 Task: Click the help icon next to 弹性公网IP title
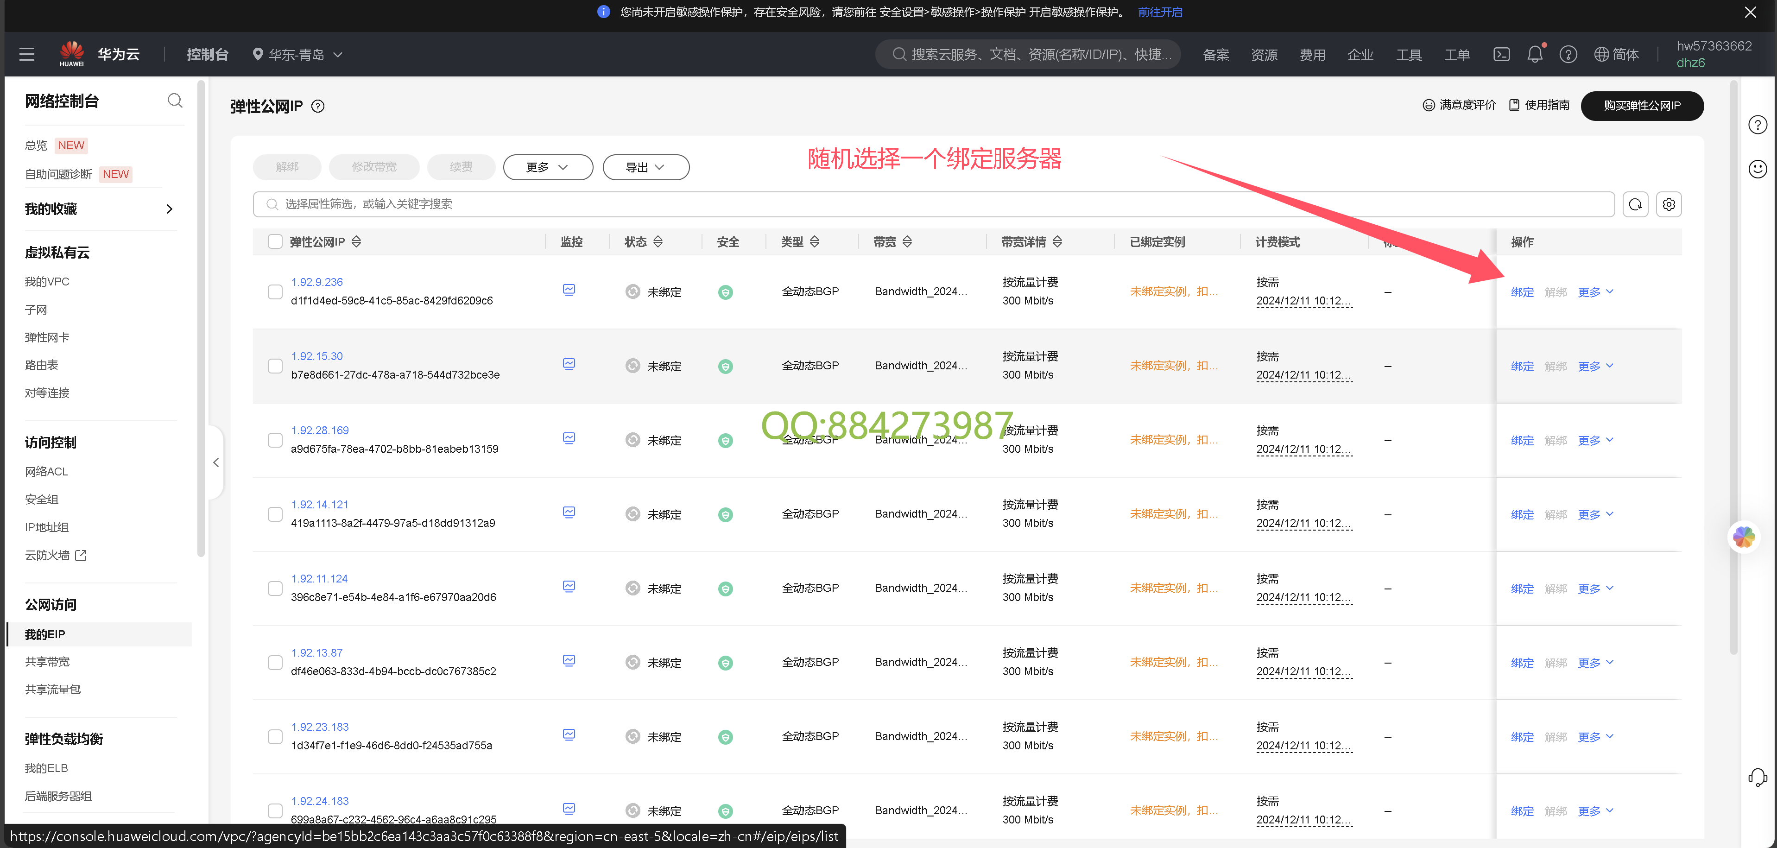point(318,106)
